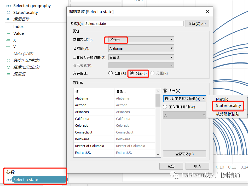Choose the 列表(L) radio option
Image resolution: width=248 pixels, height=186 pixels.
point(138,73)
